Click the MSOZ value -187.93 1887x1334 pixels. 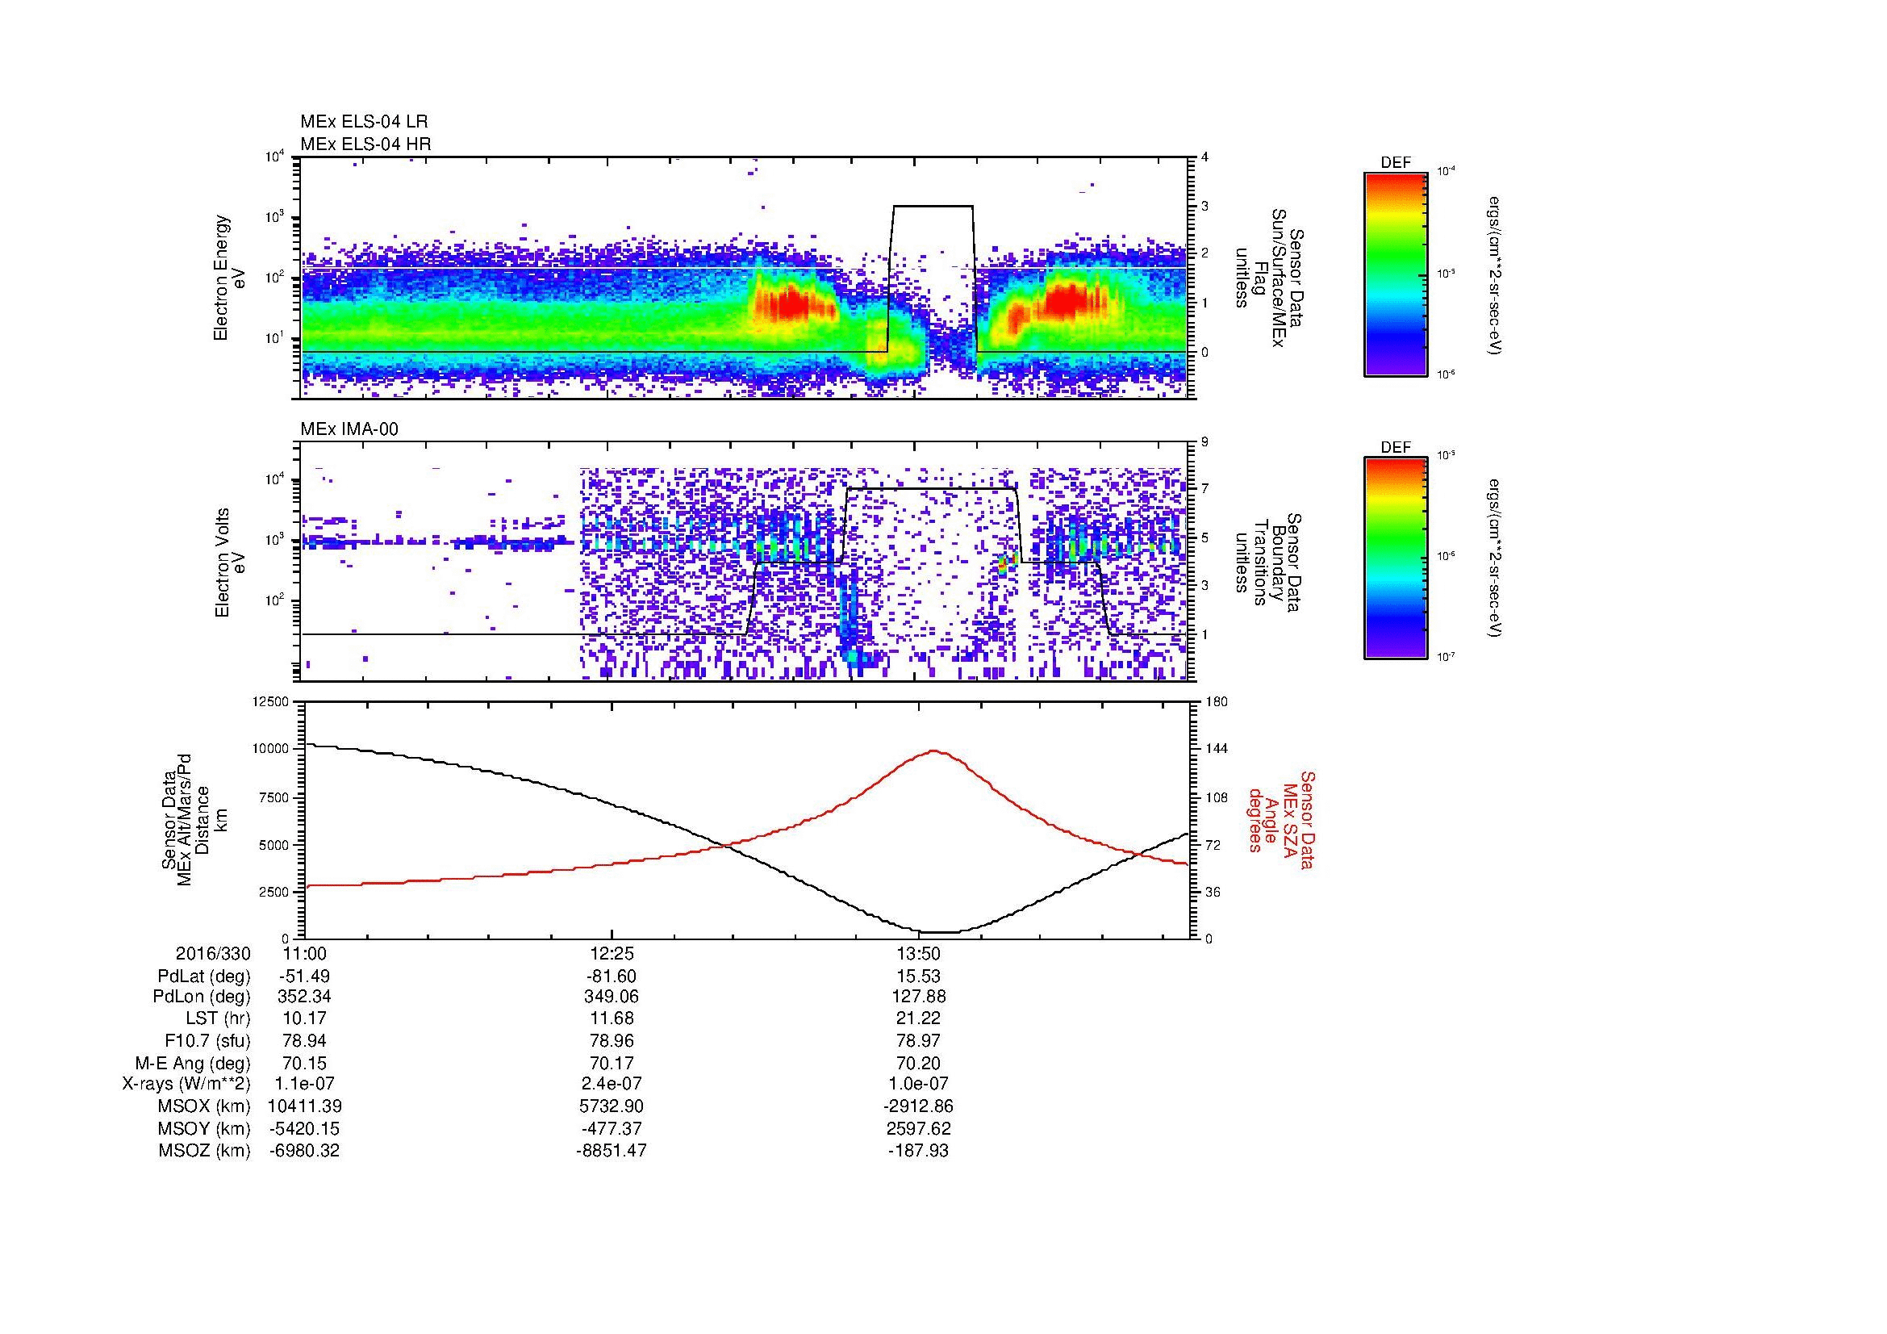point(918,1151)
